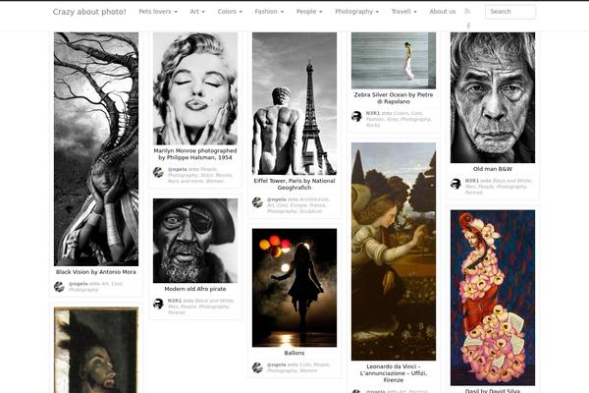Open the Facebook icon below the RSS icon
The width and height of the screenshot is (589, 393).
[x=468, y=26]
